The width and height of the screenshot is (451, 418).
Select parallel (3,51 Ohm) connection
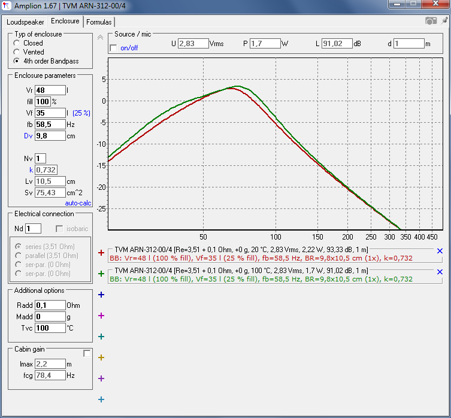pos(19,256)
